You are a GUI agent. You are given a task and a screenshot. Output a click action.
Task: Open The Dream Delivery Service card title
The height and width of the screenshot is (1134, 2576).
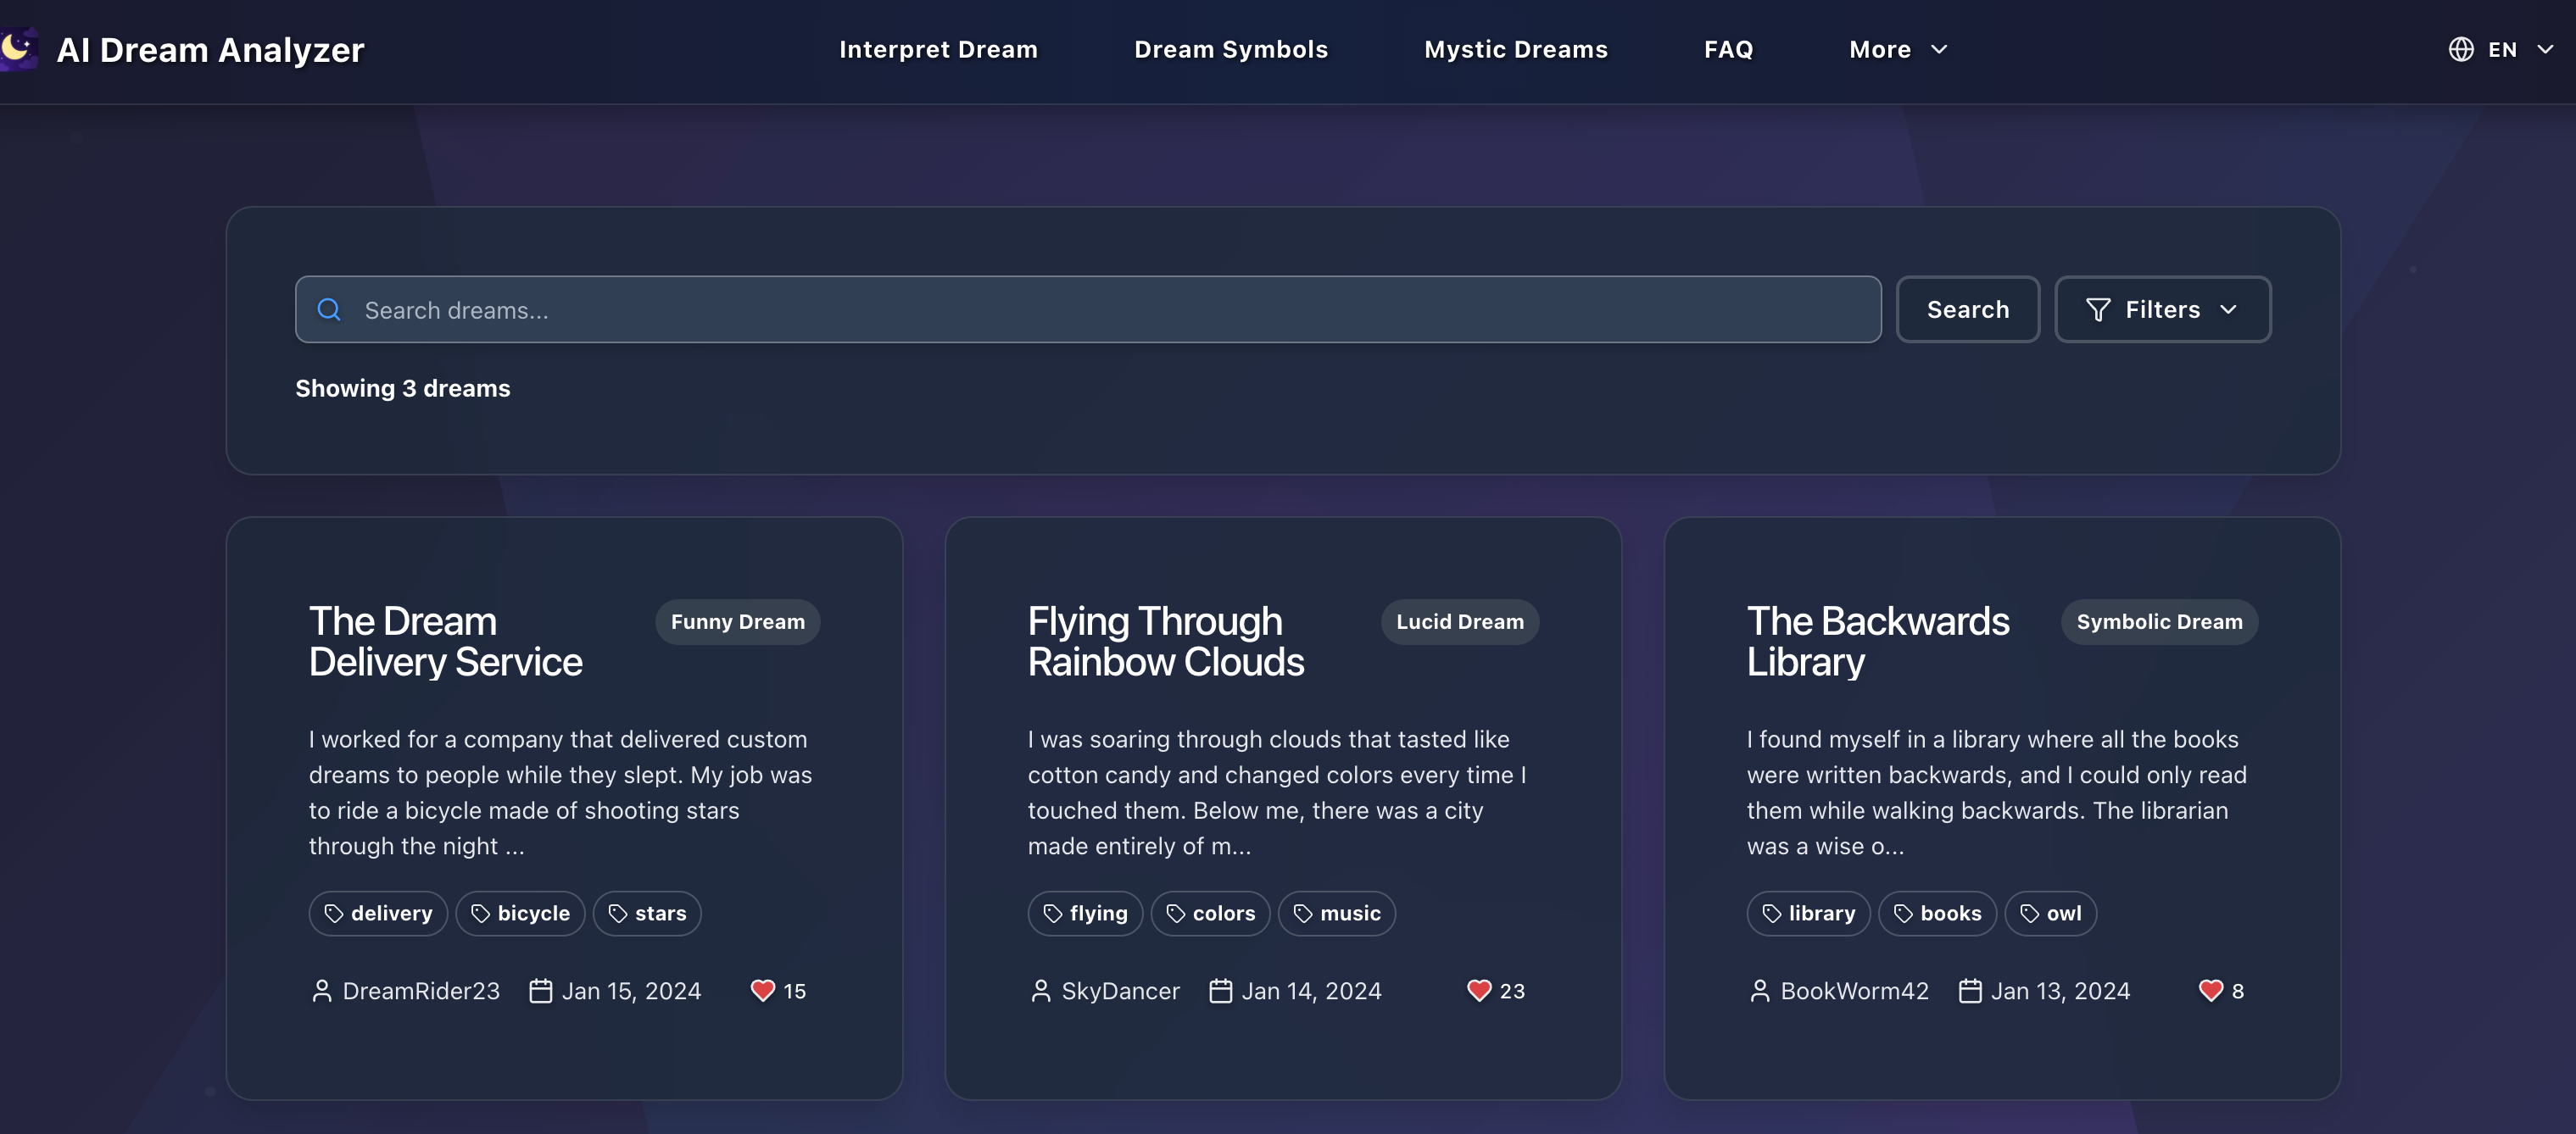[x=445, y=642]
